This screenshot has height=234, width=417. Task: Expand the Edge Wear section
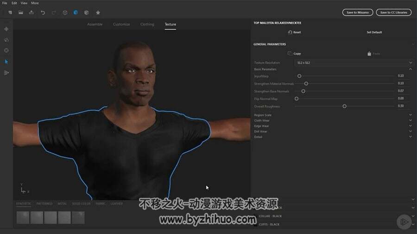[x=411, y=126]
